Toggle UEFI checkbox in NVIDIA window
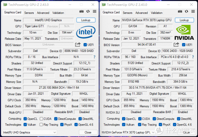This screenshot has height=137, width=198. pyautogui.click(x=184, y=45)
